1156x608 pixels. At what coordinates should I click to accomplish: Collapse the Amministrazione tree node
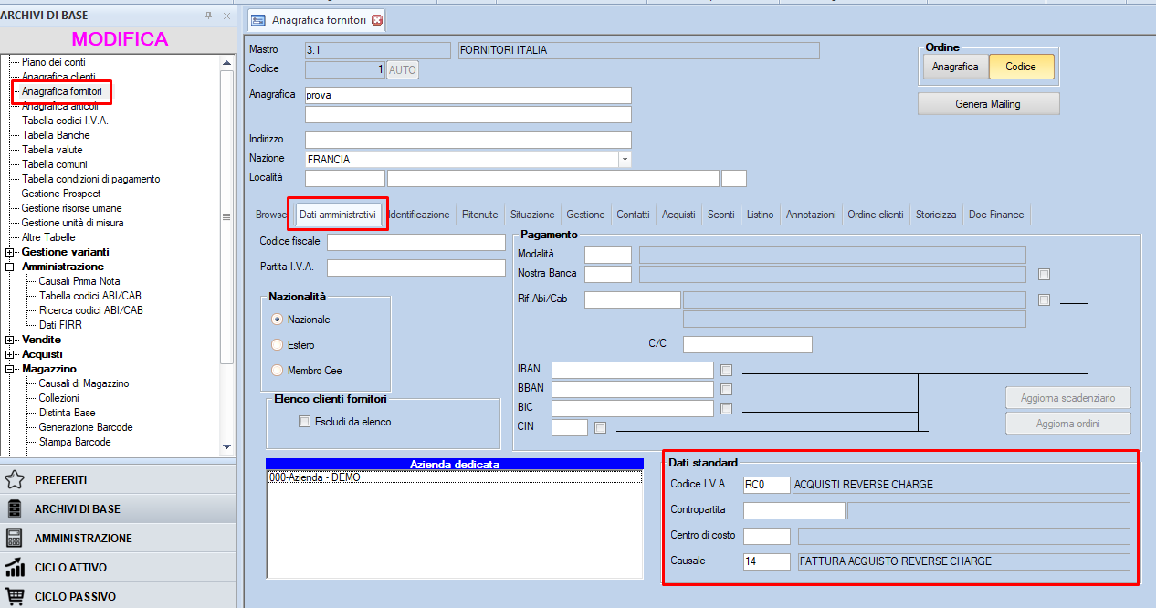coord(10,267)
